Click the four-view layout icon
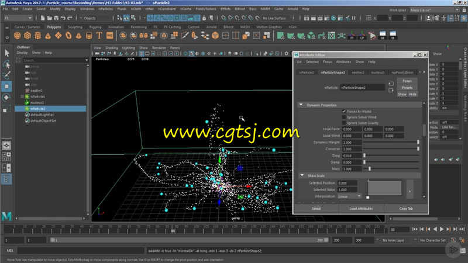This screenshot has width=468, height=263. (6, 157)
